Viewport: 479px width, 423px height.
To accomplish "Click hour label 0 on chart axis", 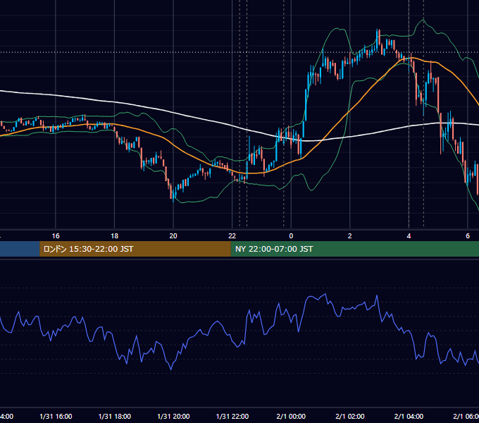I will coord(291,236).
